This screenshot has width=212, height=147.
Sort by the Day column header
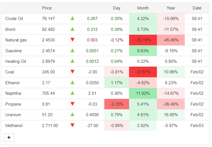pos(117,8)
